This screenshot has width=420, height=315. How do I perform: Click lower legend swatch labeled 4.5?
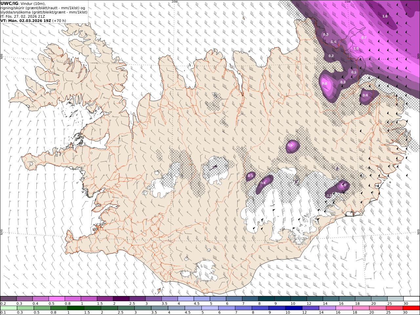click(x=193, y=308)
